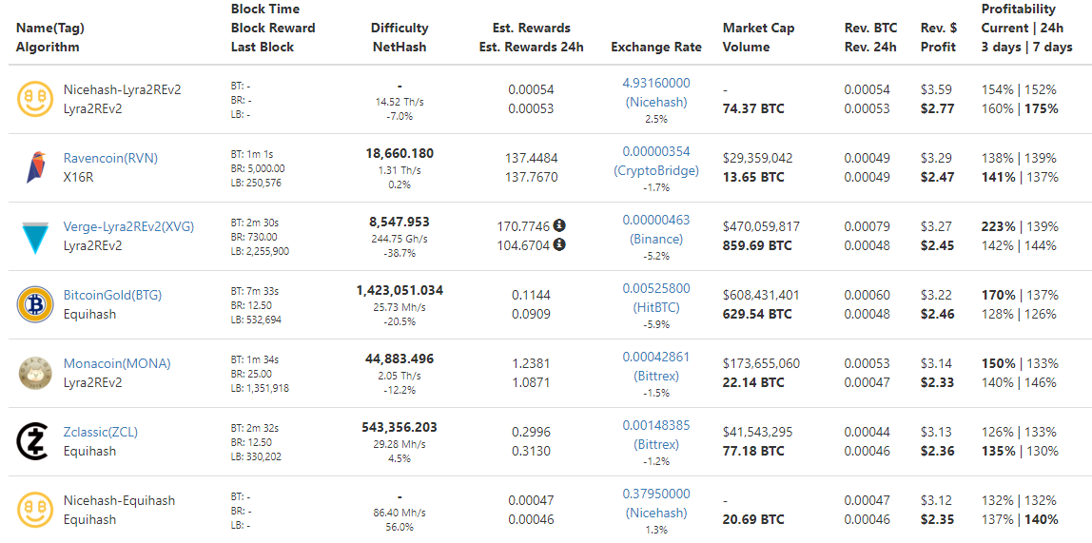Image resolution: width=1092 pixels, height=543 pixels.
Task: Open the BitcoinGold(BTG) coin link
Action: [x=112, y=295]
